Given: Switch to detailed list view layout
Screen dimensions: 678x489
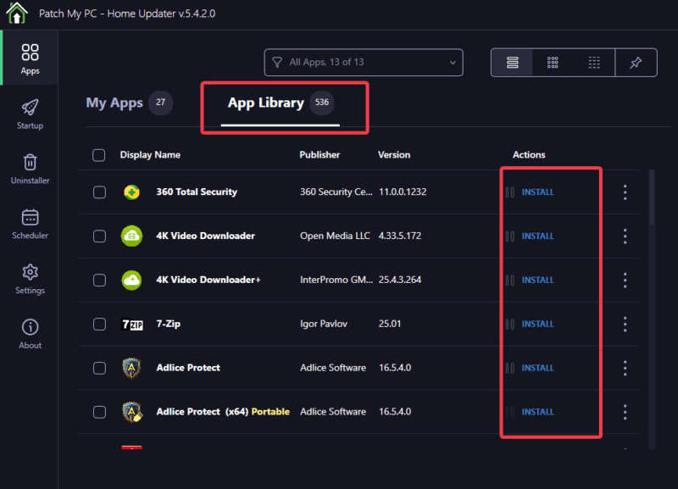Looking at the screenshot, I should (x=511, y=62).
